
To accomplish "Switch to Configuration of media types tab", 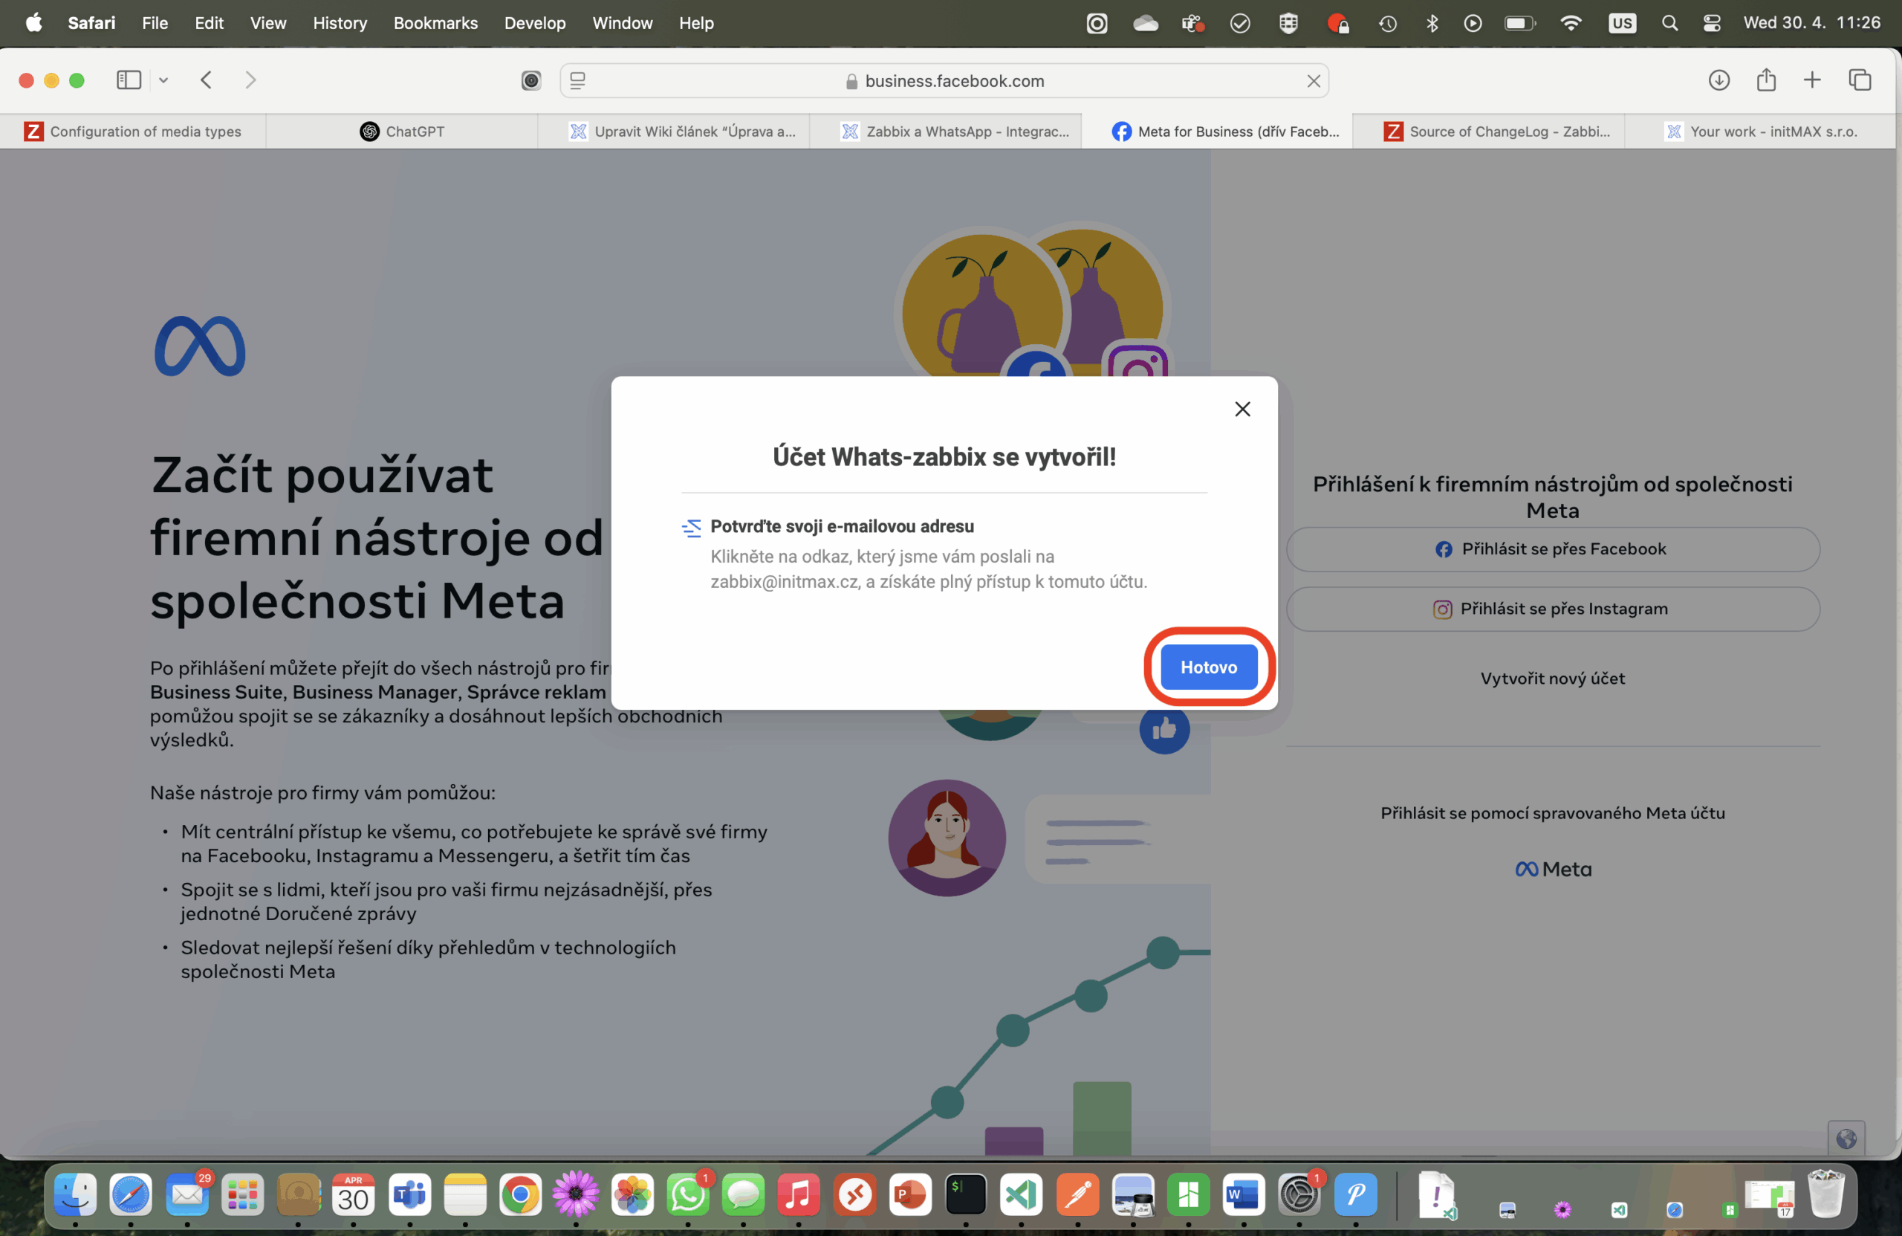I will pyautogui.click(x=133, y=132).
